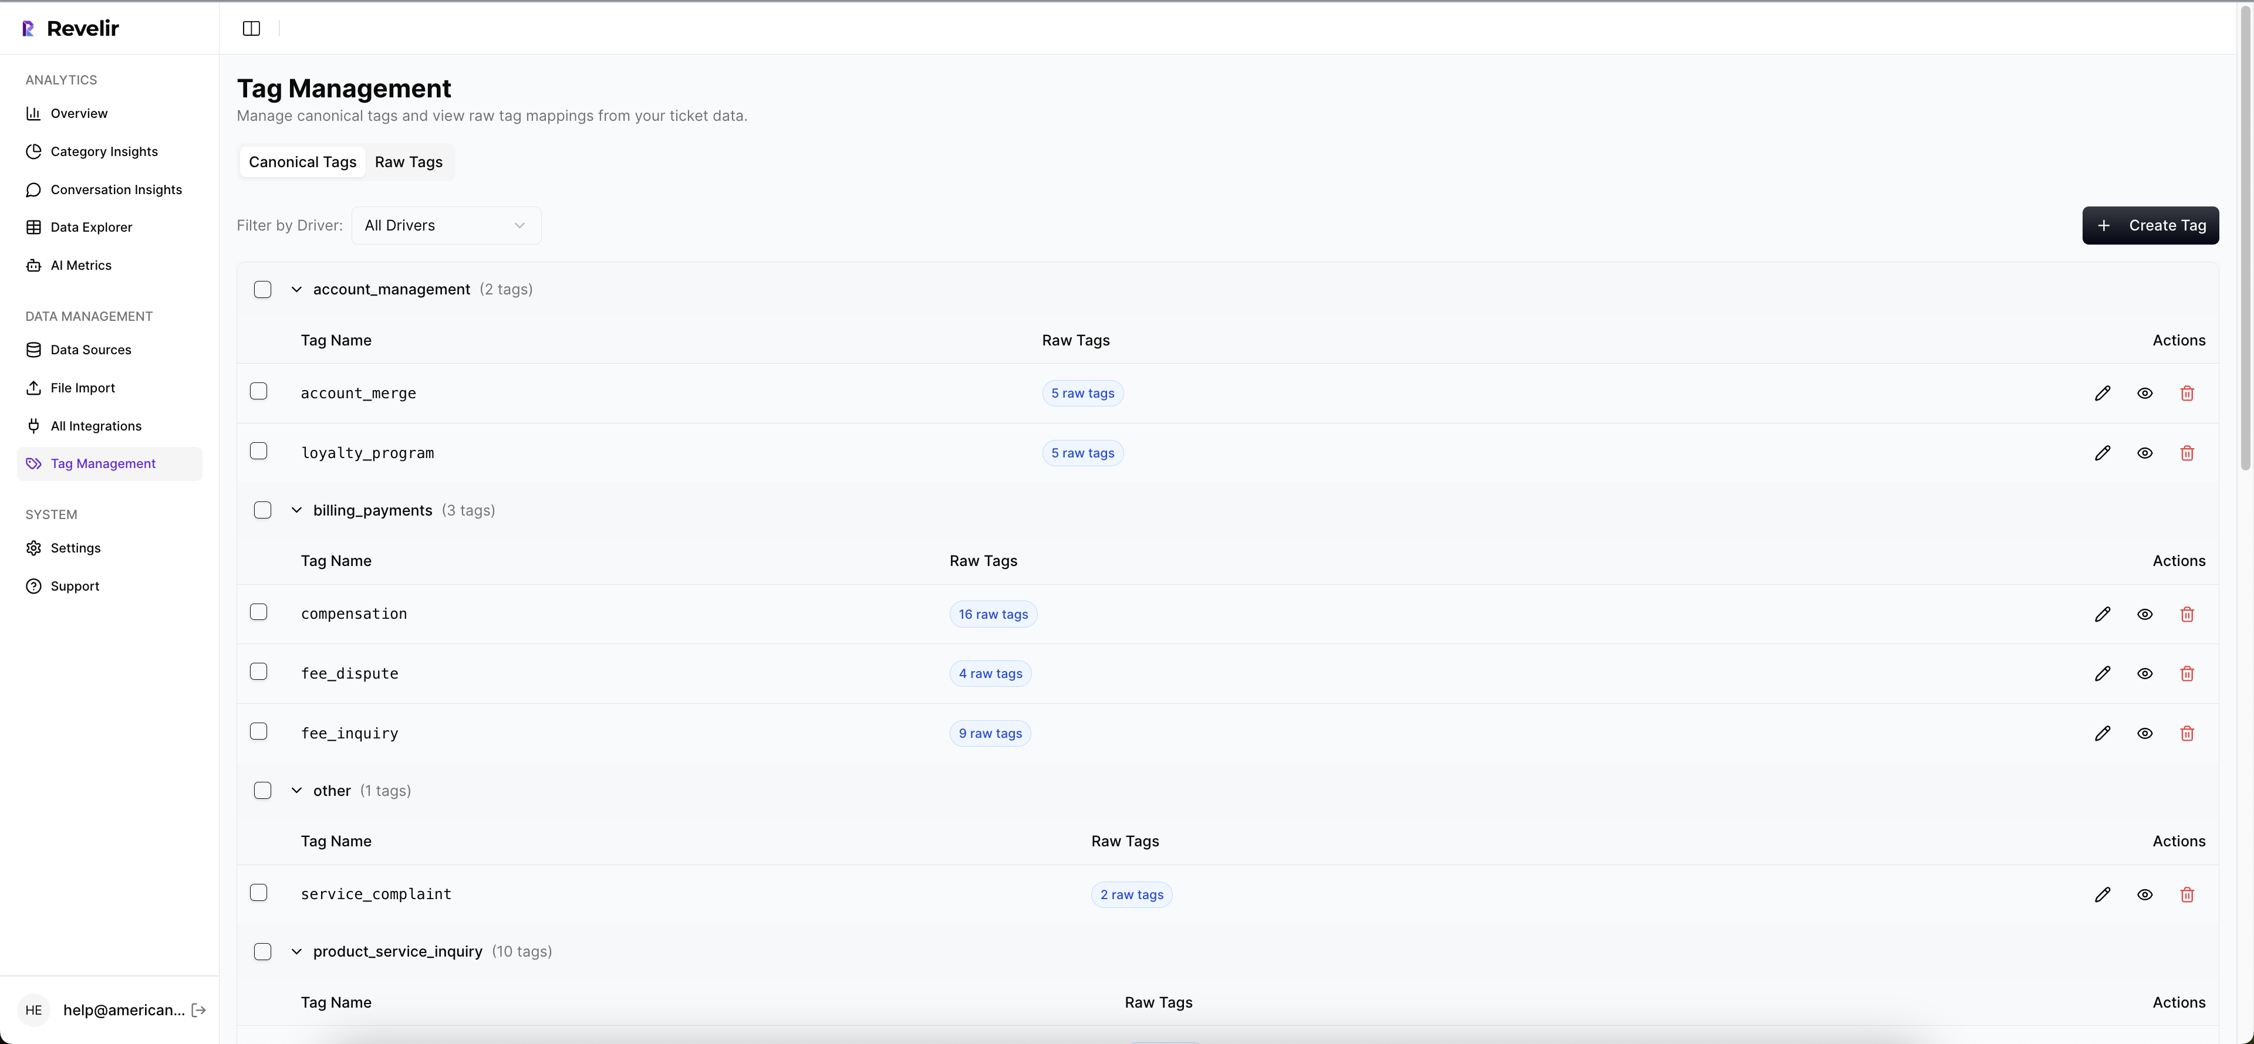The image size is (2254, 1044).
Task: Open Conversation Insights panel
Action: coord(116,190)
